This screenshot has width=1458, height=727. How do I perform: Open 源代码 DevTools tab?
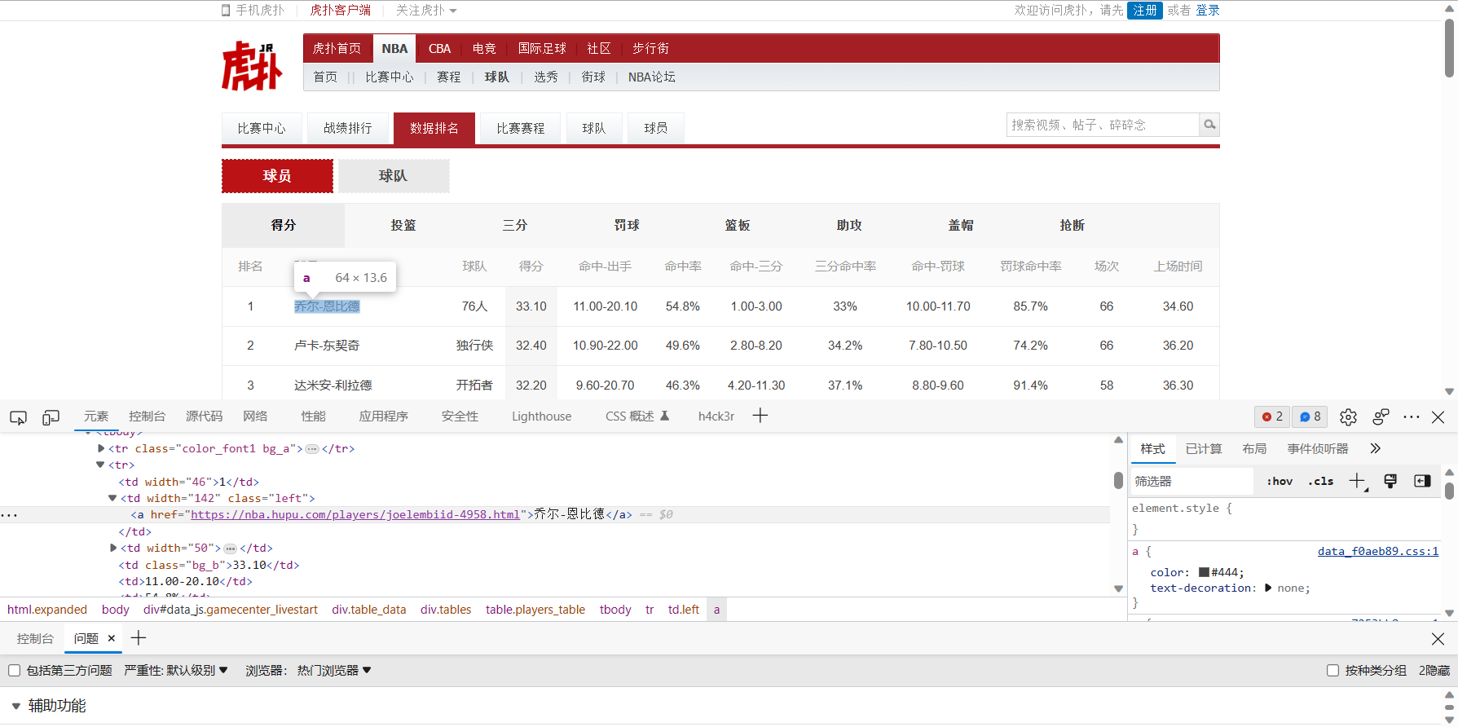tap(204, 416)
